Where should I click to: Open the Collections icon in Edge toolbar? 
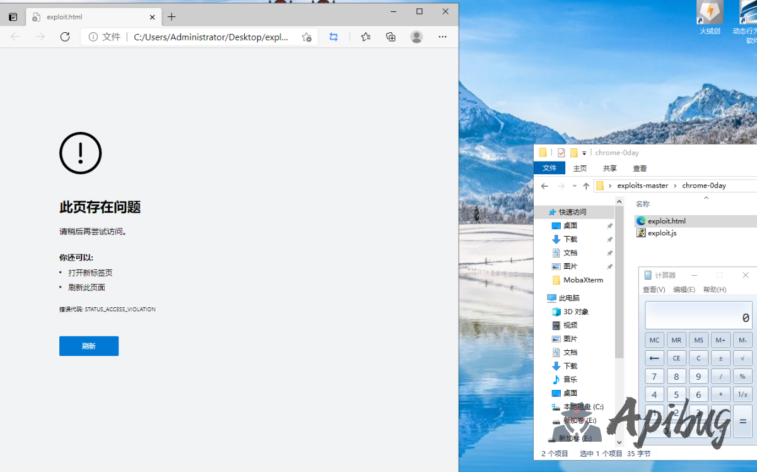(x=390, y=37)
